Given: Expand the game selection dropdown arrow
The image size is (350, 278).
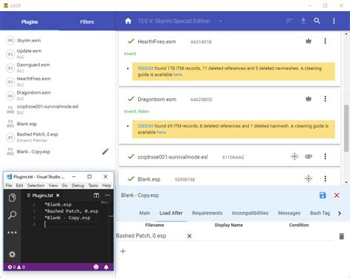Looking at the screenshot, I should [221, 21].
